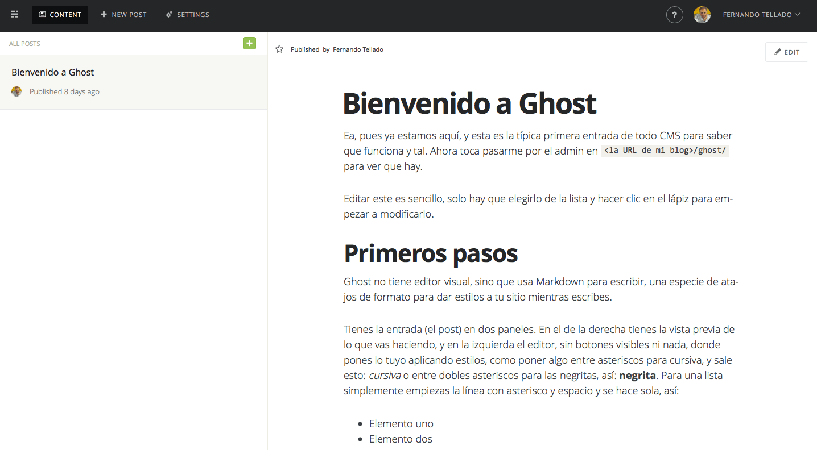Click the user avatar in the top bar

point(702,15)
